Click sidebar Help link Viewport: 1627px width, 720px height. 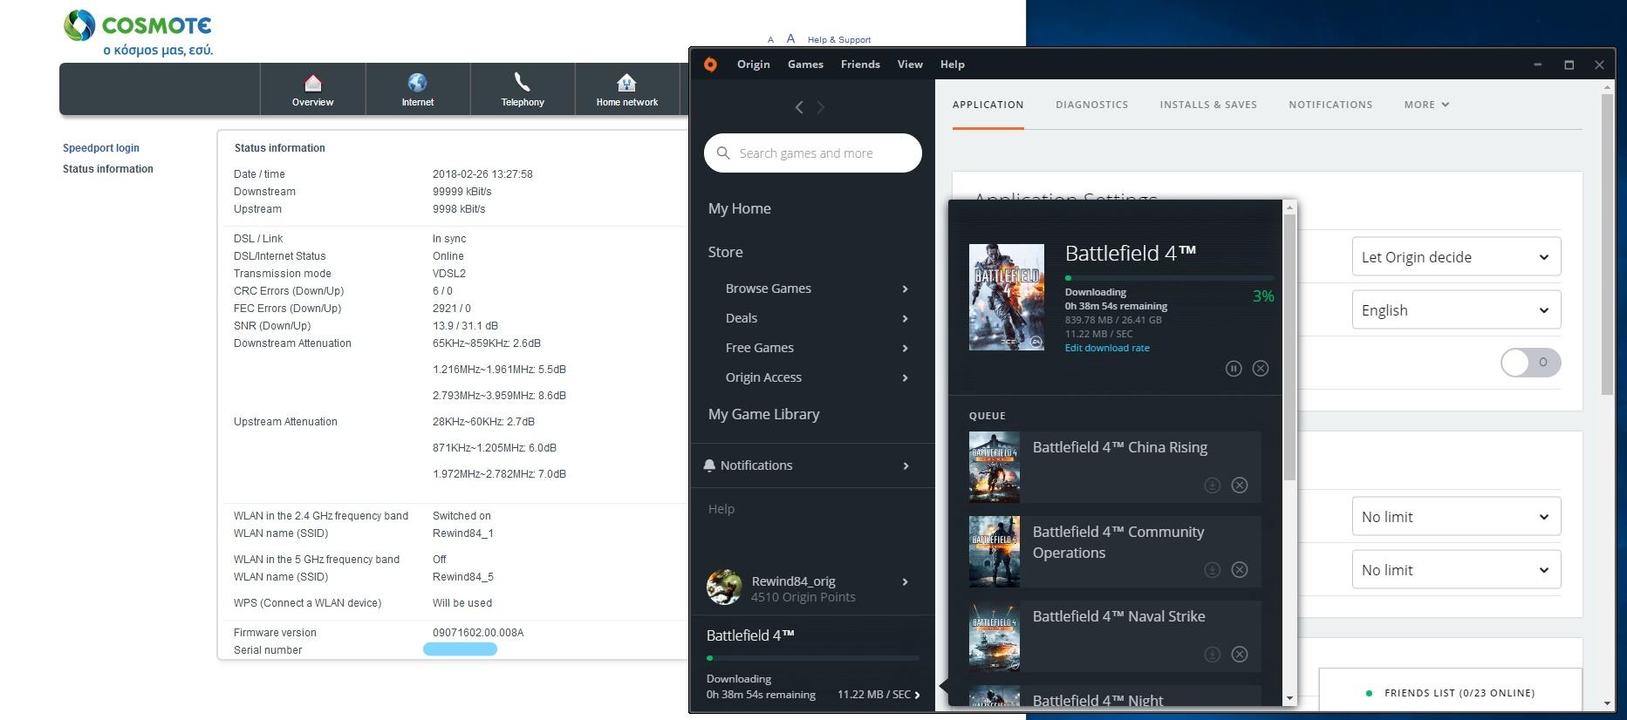pos(721,509)
